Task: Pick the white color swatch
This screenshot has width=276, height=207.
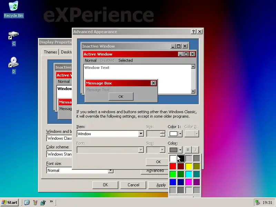Action: point(173,158)
